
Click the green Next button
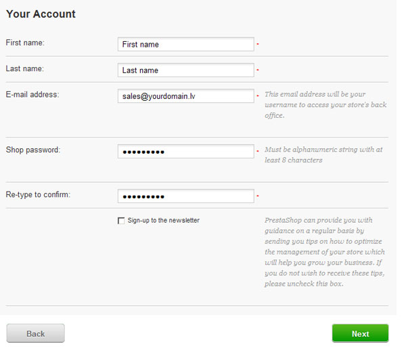click(x=360, y=333)
